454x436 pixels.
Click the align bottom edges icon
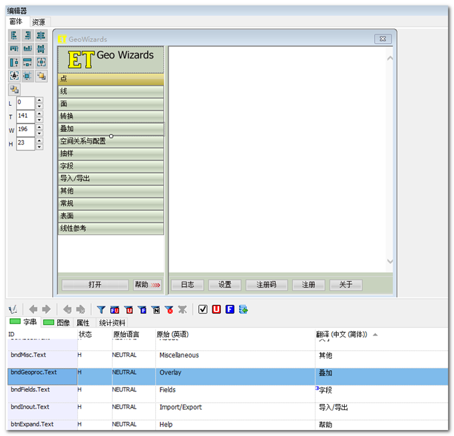click(x=27, y=49)
